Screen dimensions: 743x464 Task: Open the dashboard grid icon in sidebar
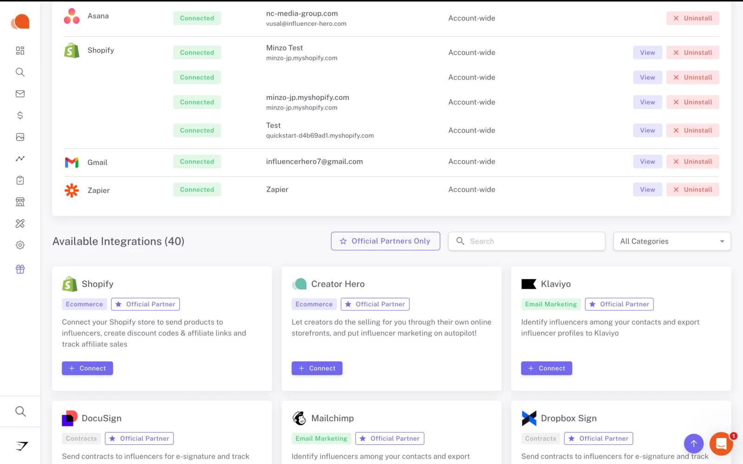20,51
